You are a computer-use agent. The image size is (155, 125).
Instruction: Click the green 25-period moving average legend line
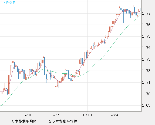coord(44,121)
